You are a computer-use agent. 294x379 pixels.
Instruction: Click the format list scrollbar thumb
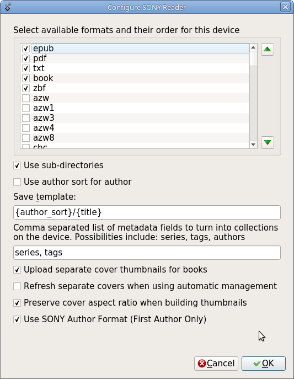point(253,58)
